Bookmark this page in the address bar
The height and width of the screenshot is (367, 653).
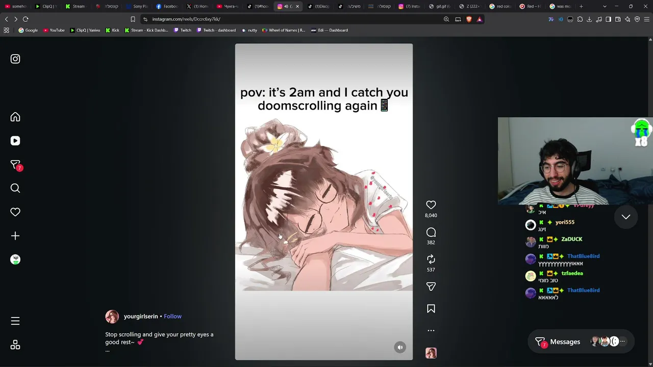click(x=133, y=19)
